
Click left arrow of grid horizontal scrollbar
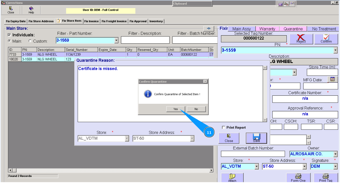point(10,171)
